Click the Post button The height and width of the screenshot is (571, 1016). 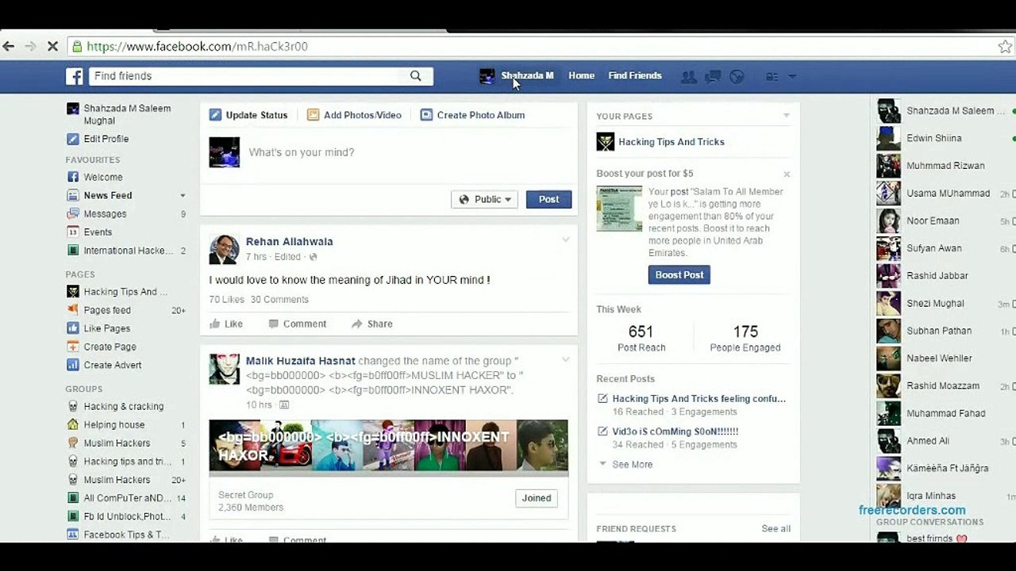coord(548,199)
